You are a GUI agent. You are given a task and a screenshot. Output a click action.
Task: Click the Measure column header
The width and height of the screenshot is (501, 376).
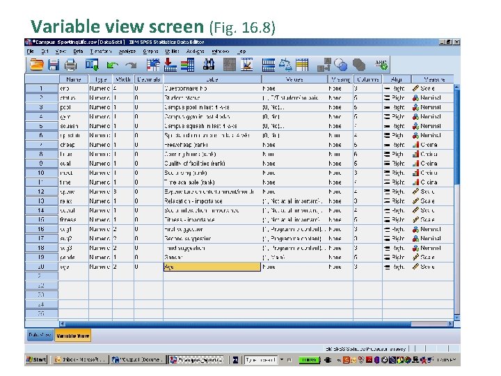tap(433, 79)
